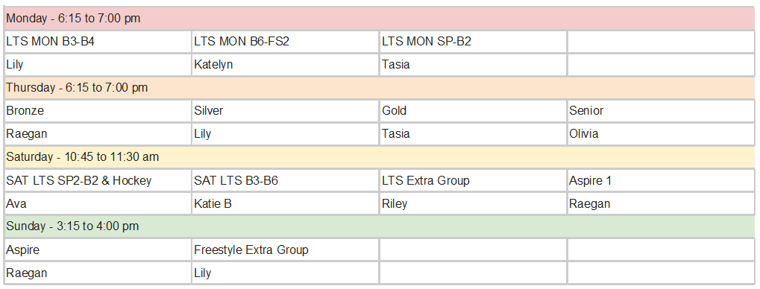This screenshot has width=760, height=289.
Task: Select the Monday 6:15 to 7:00 pm header row
Action: (x=380, y=19)
